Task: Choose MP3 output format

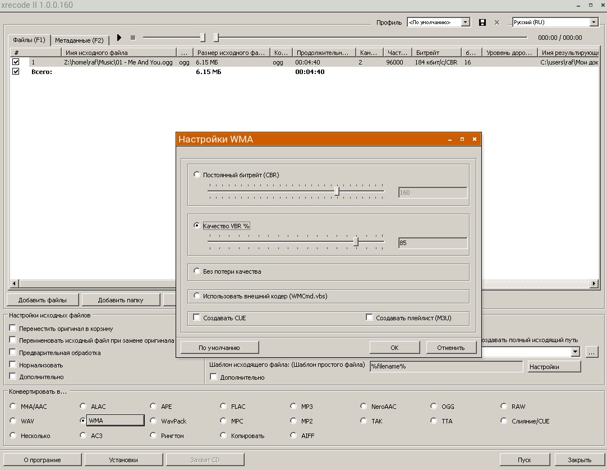Action: [x=293, y=406]
